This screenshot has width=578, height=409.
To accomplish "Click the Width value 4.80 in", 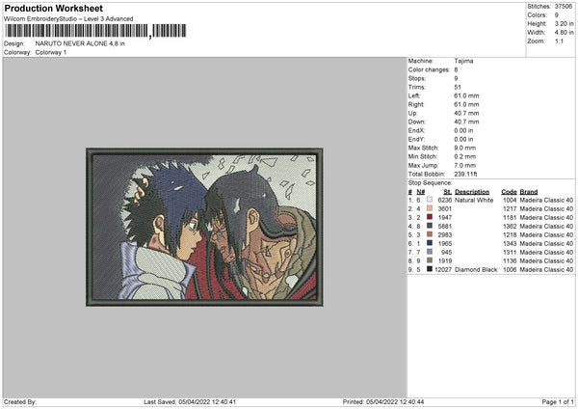I will 564,33.
